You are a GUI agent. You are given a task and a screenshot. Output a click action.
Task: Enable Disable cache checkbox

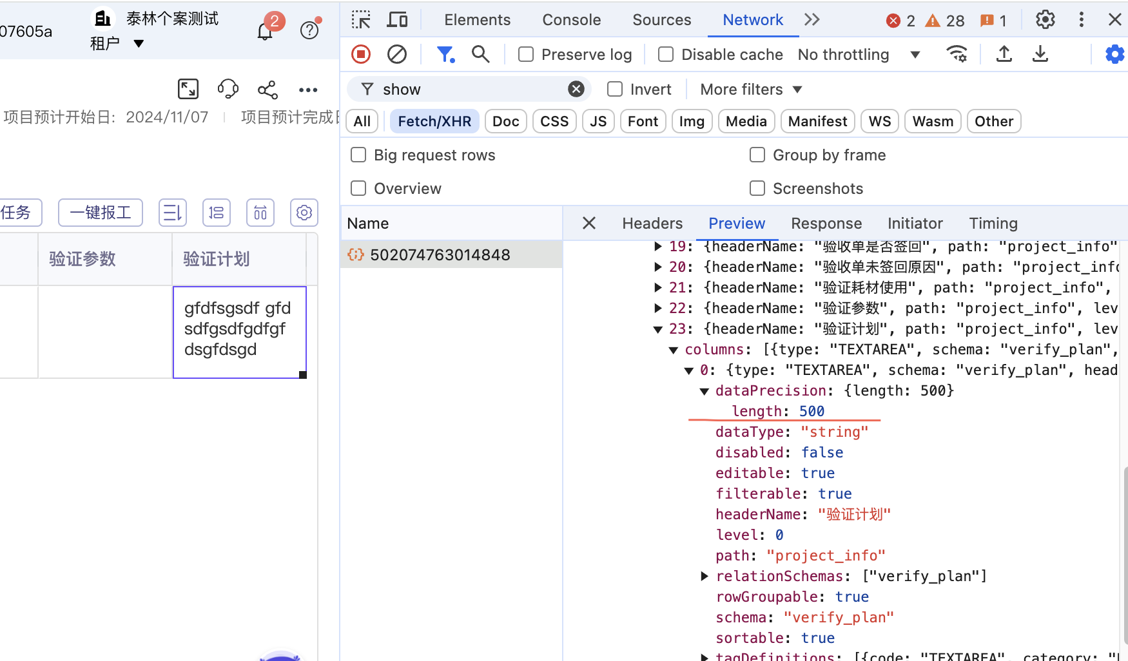click(x=666, y=54)
